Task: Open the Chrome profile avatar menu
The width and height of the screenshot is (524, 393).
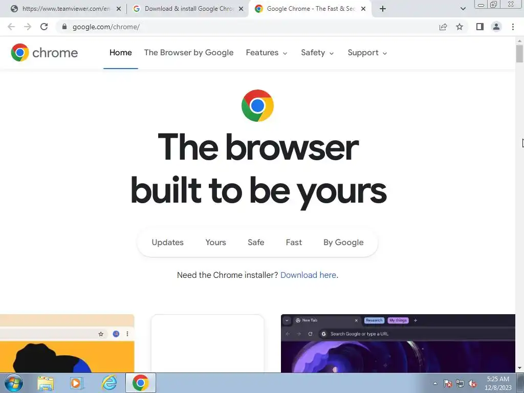Action: [x=496, y=27]
